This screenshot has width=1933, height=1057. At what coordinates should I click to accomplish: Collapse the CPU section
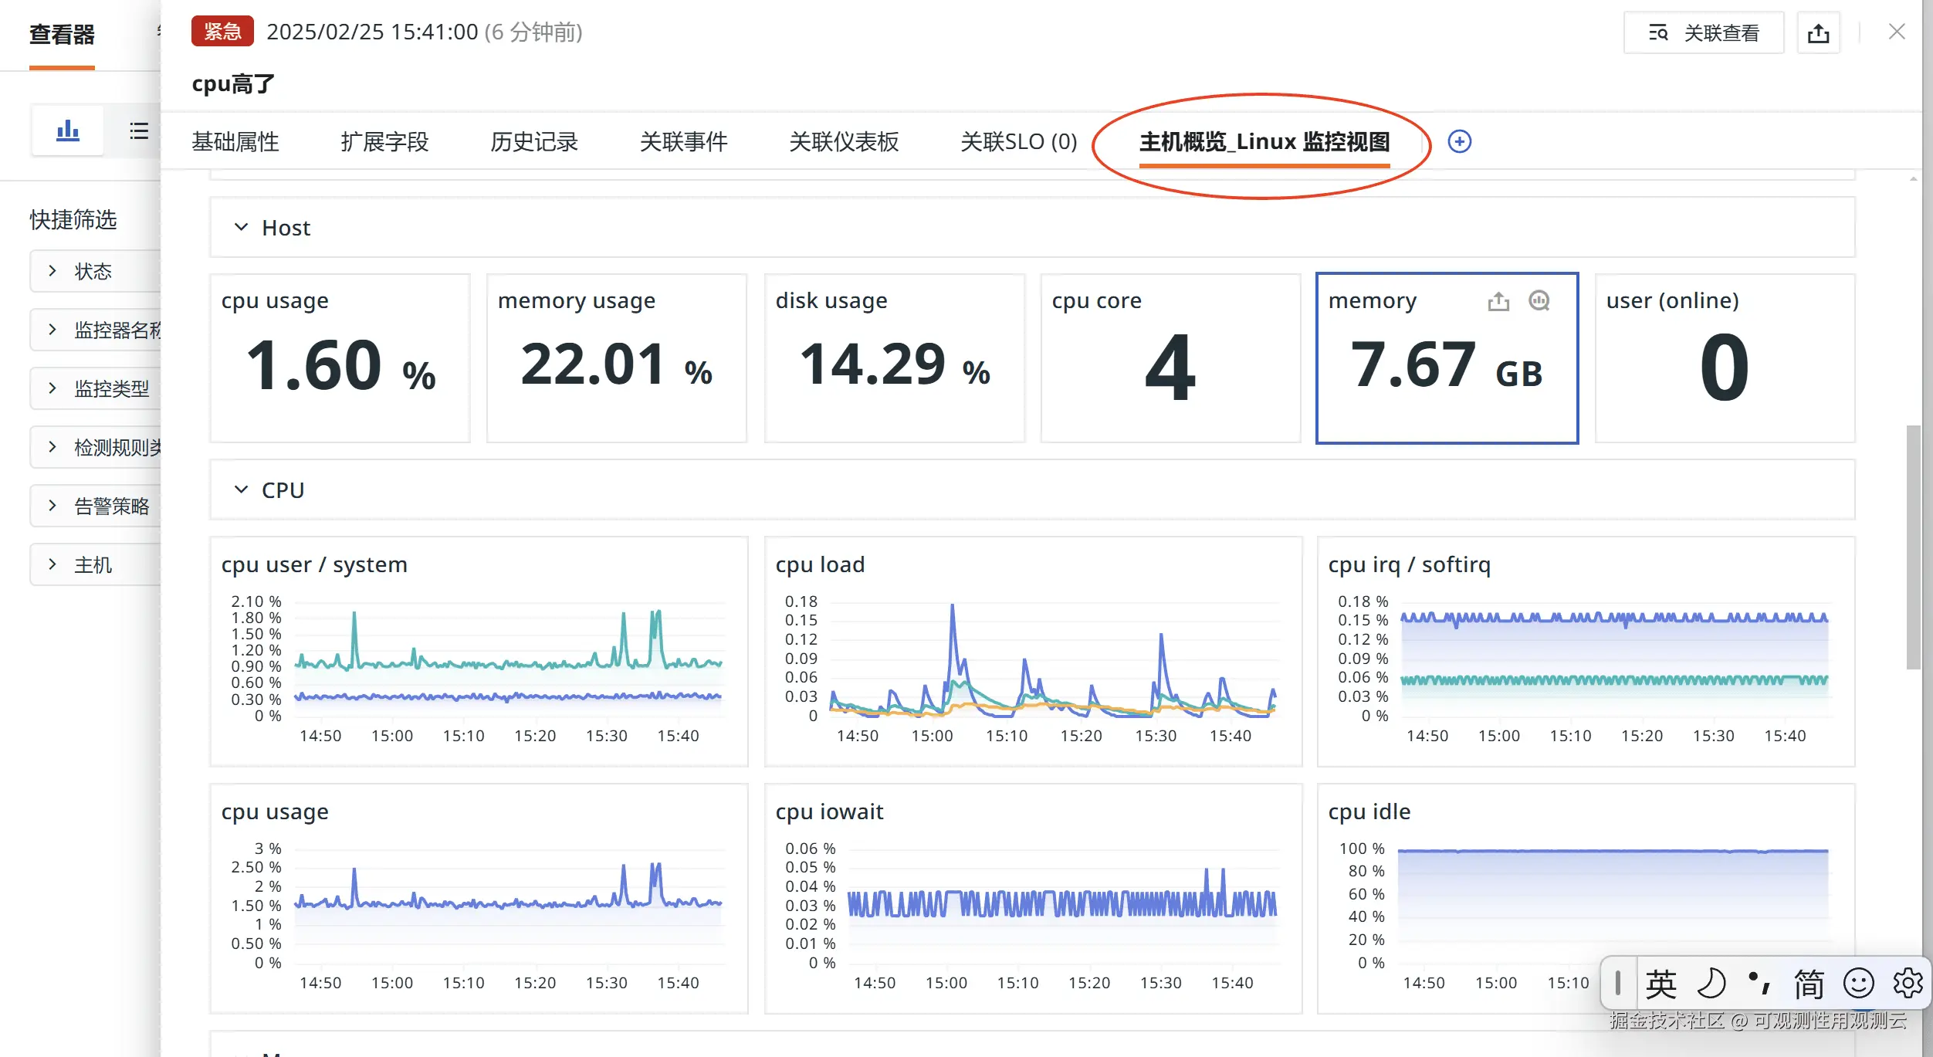point(241,490)
